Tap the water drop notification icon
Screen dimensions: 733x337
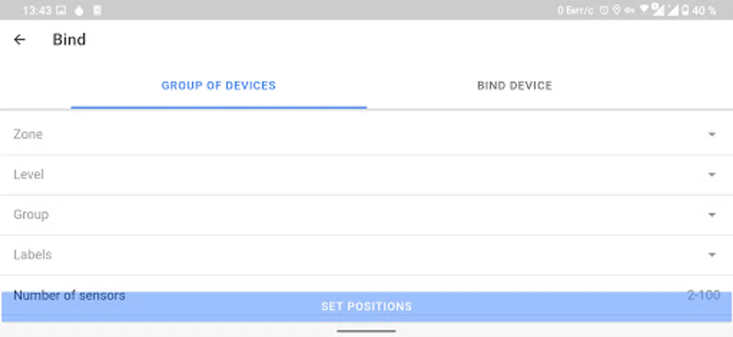coord(79,10)
